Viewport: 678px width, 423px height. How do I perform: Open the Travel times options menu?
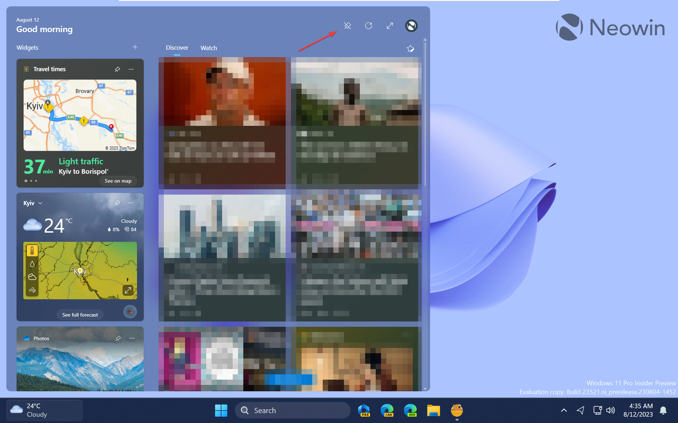point(131,69)
